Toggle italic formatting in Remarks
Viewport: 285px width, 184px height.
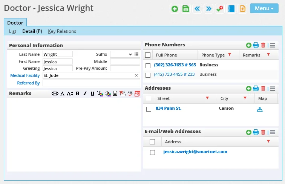click(x=85, y=94)
